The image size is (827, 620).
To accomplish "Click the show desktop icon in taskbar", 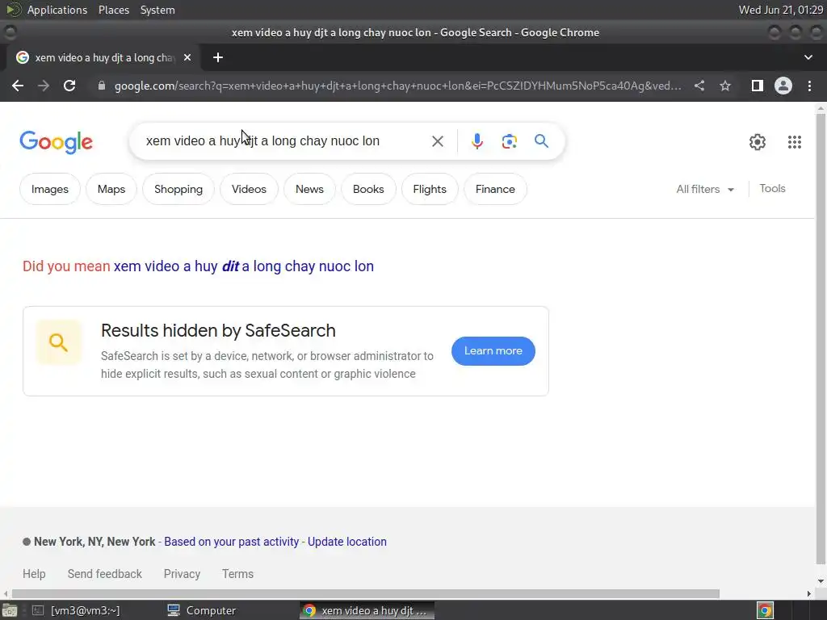I will pyautogui.click(x=10, y=610).
